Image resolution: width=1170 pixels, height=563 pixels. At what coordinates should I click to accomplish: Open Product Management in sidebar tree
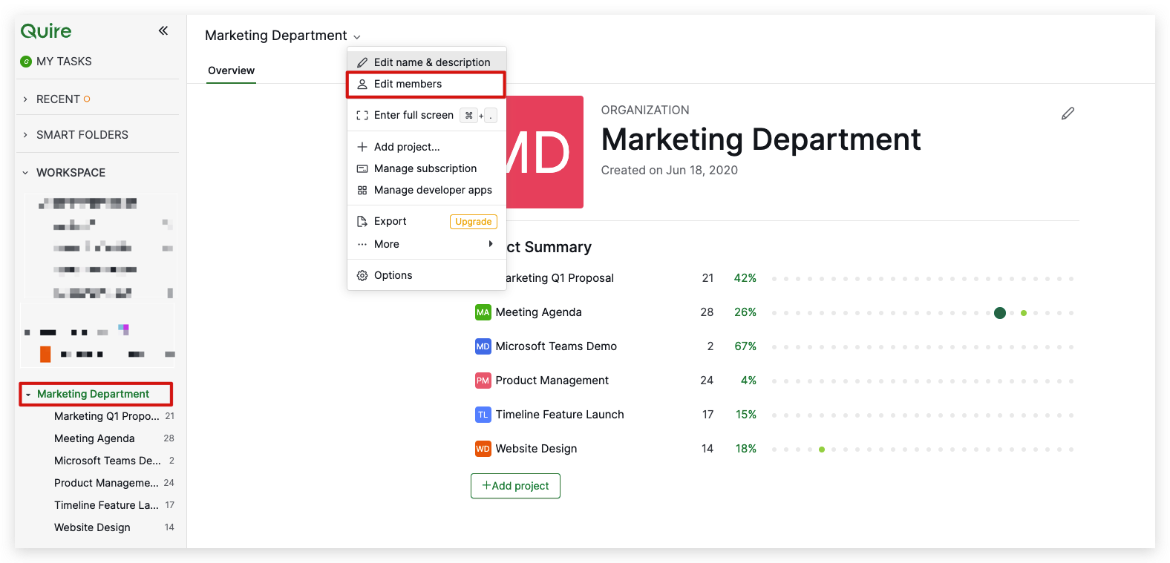(x=106, y=483)
